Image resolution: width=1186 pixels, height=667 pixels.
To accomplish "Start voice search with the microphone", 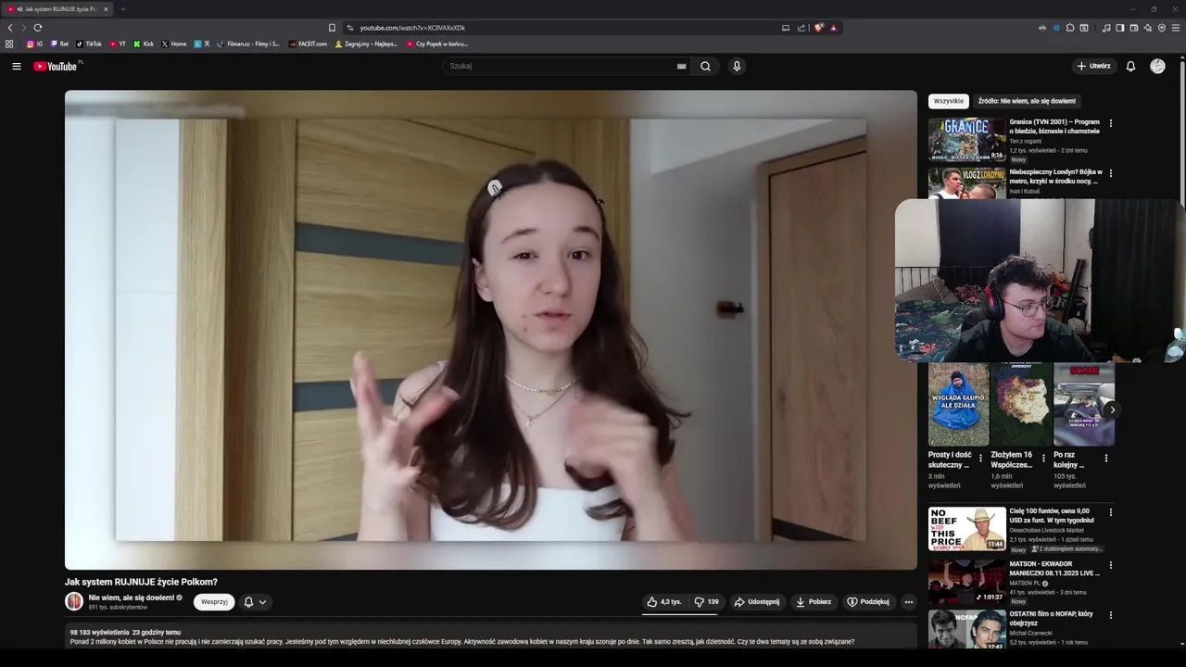I will coord(737,66).
